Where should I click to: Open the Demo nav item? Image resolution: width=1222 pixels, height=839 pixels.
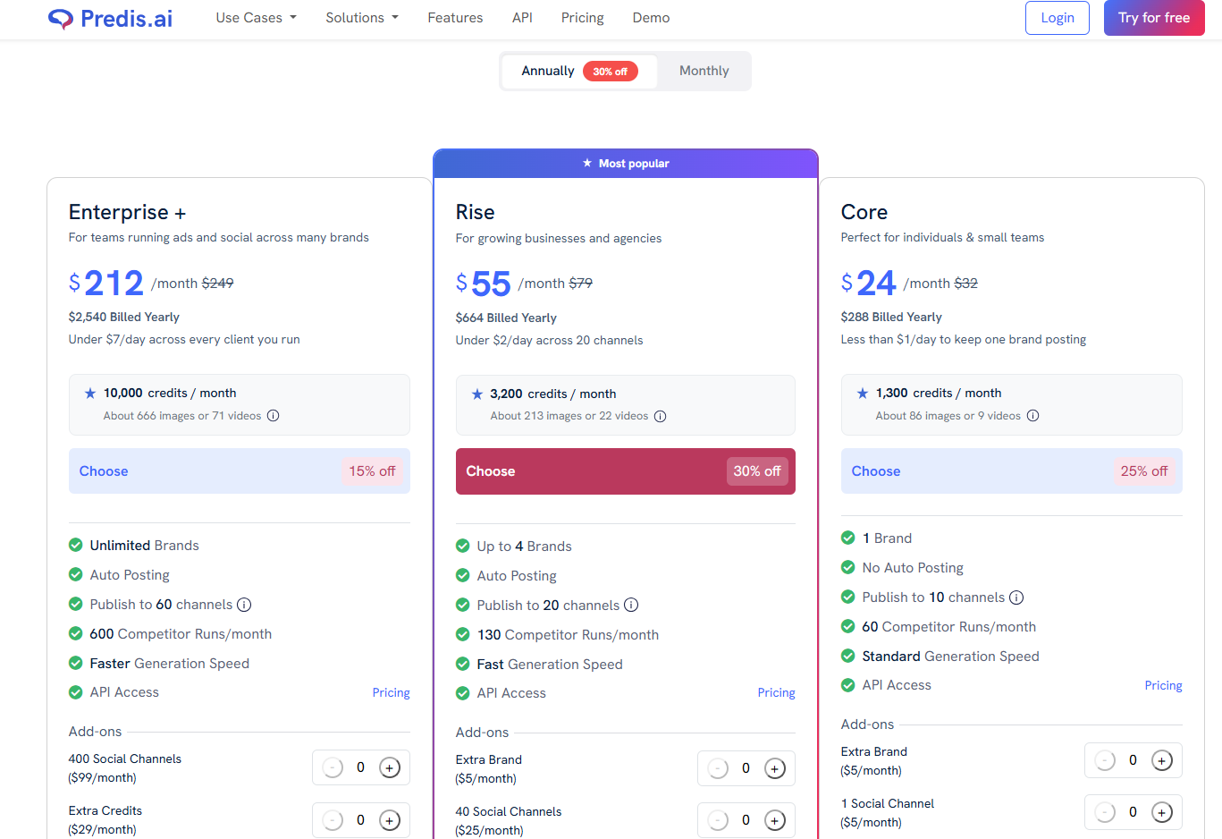tap(651, 18)
